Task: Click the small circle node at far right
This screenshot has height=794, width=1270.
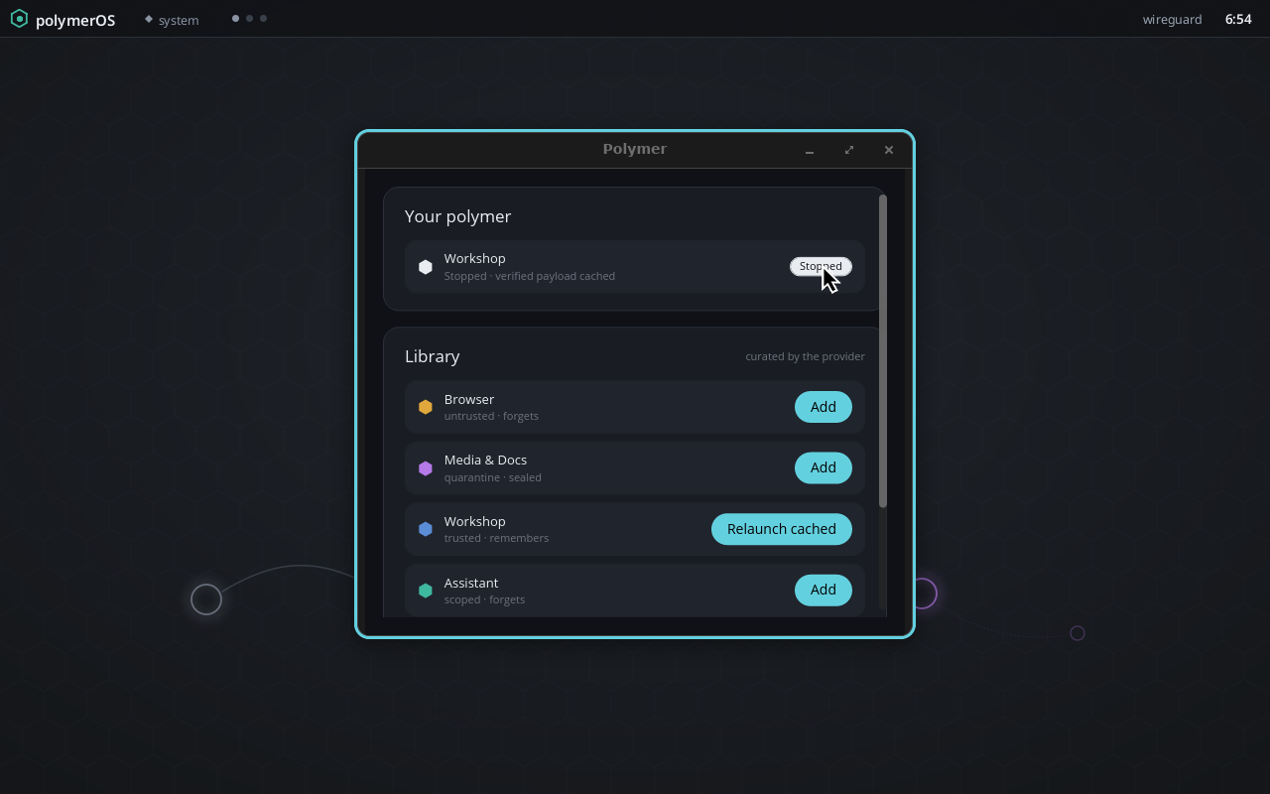Action: (1078, 633)
